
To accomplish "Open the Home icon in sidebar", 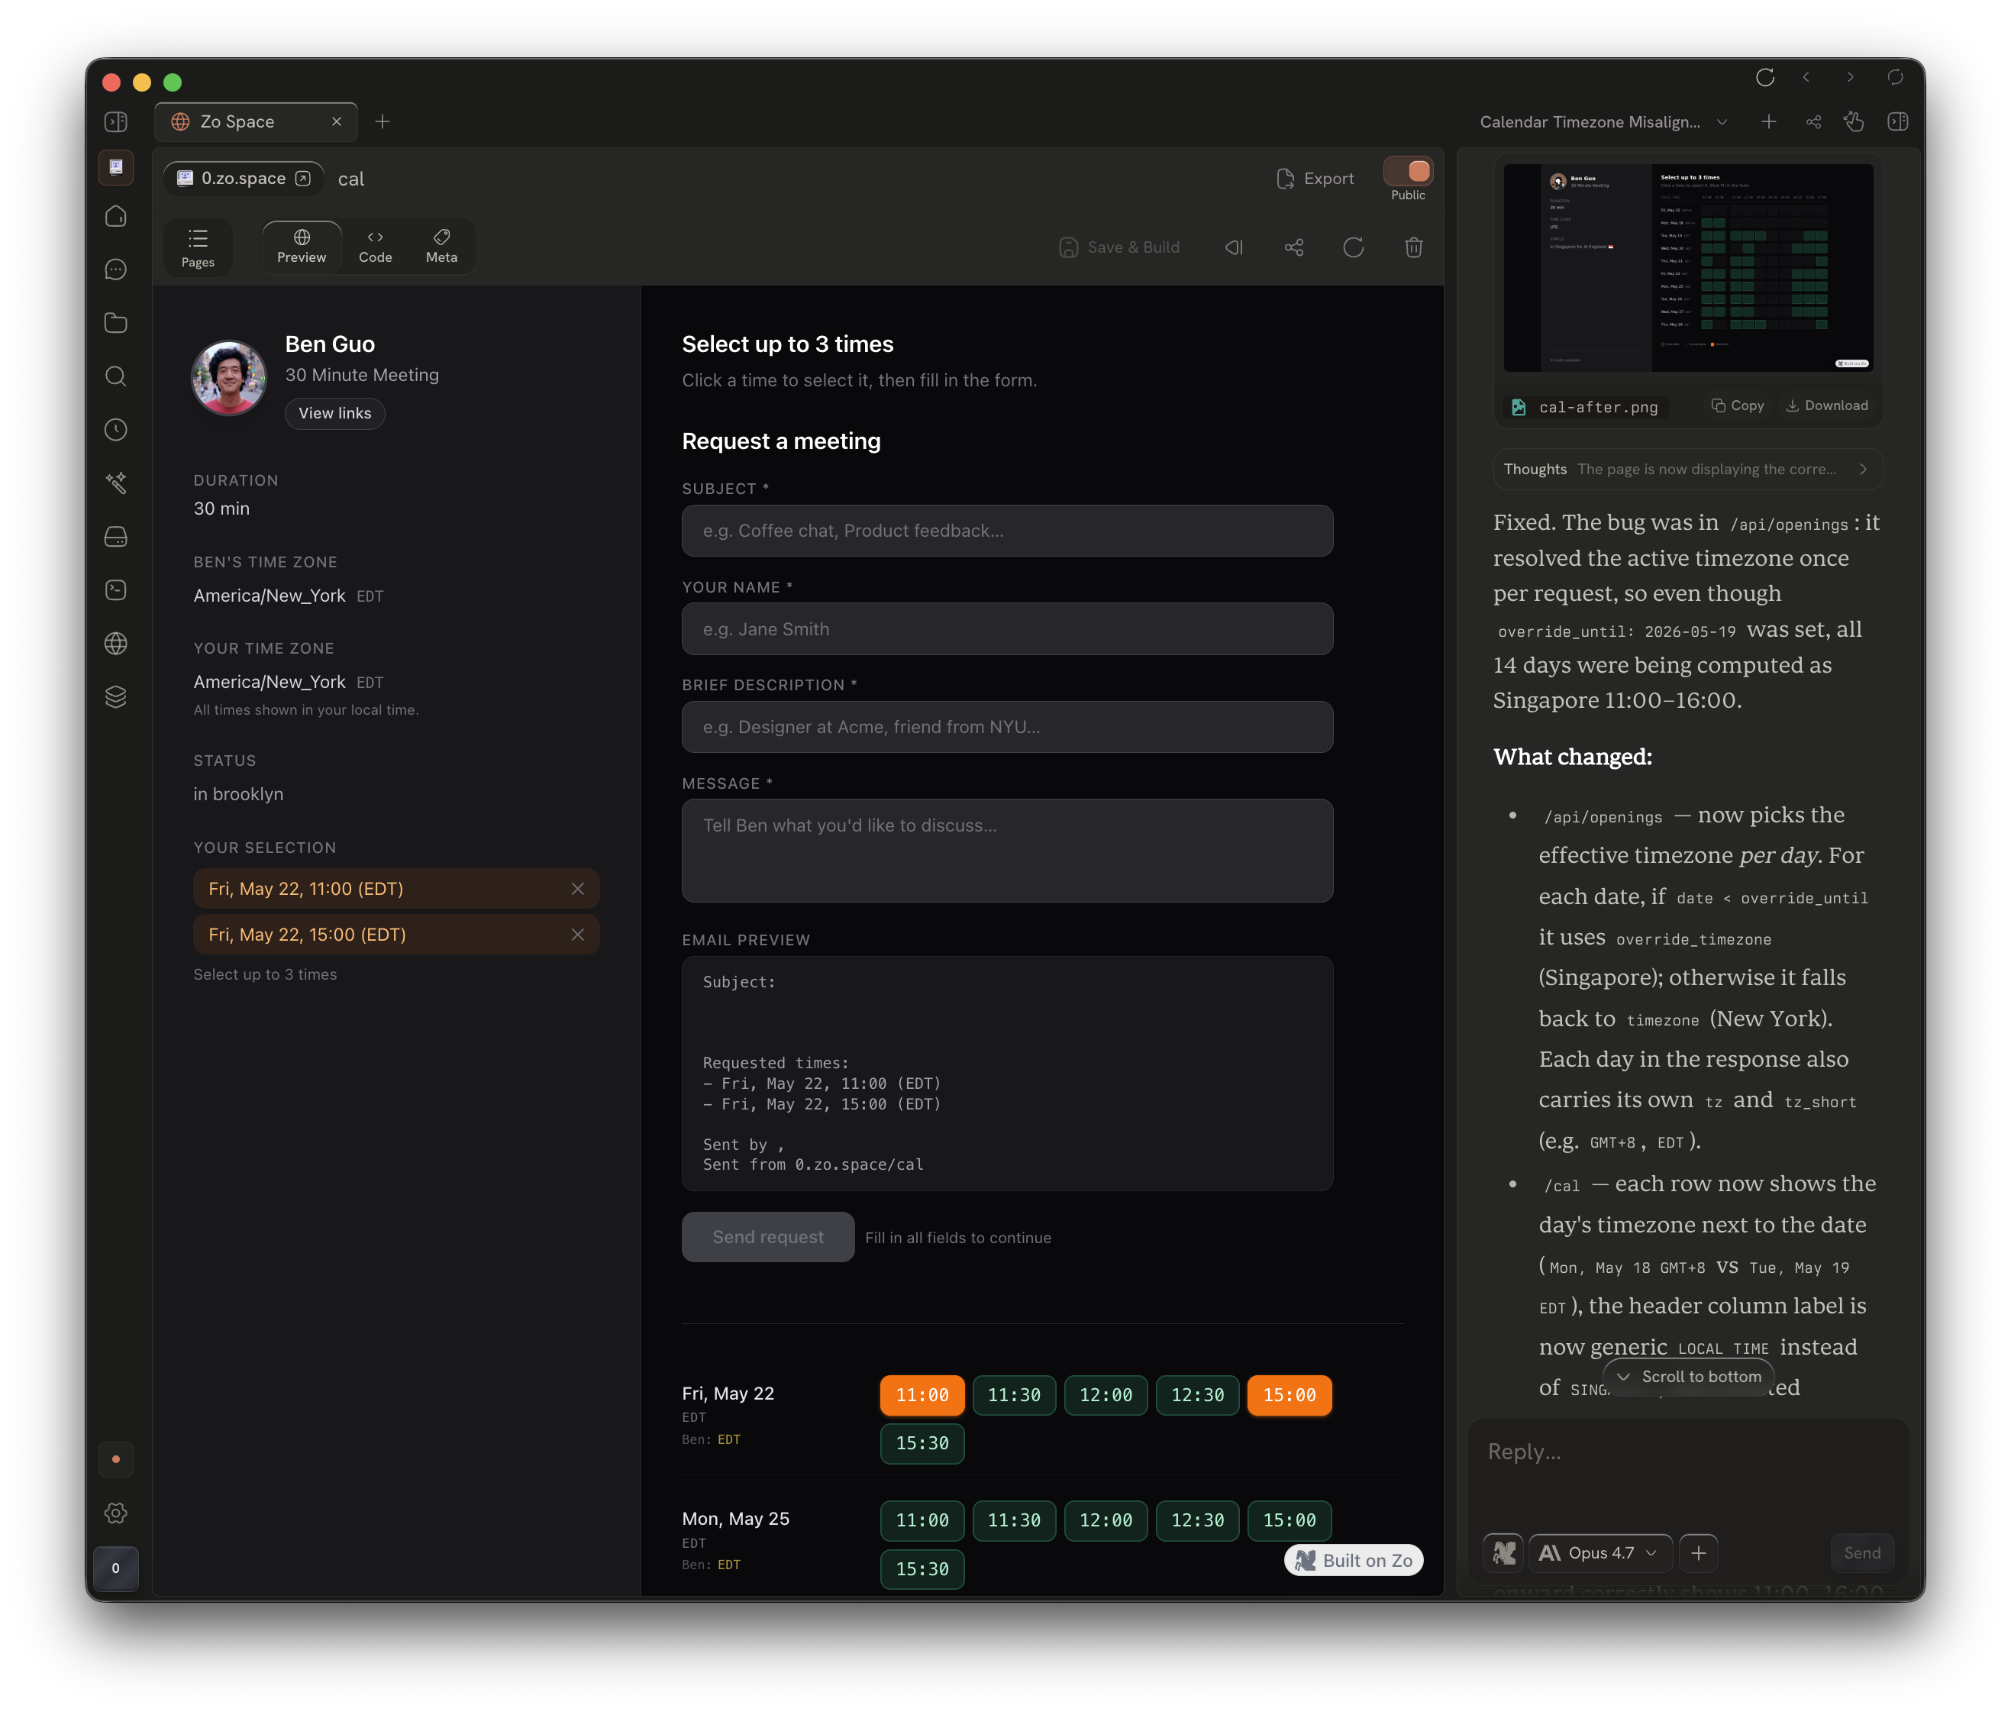I will coord(115,216).
